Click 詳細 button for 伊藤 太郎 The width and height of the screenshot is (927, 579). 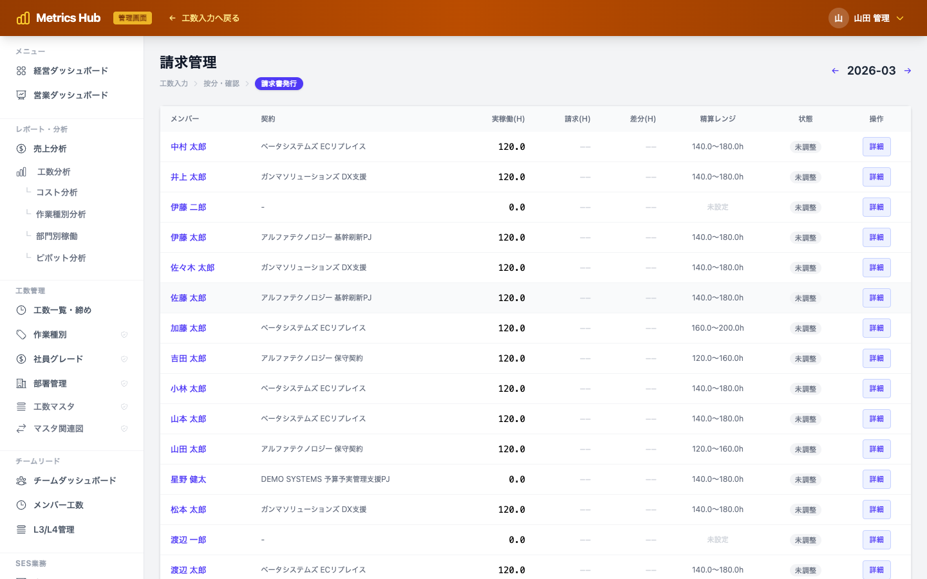coord(876,237)
